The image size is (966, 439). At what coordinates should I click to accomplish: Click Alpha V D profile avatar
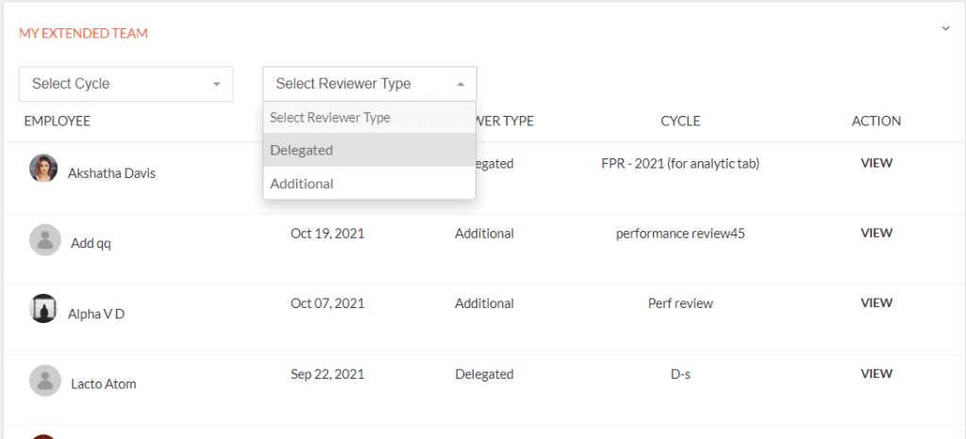(x=43, y=309)
